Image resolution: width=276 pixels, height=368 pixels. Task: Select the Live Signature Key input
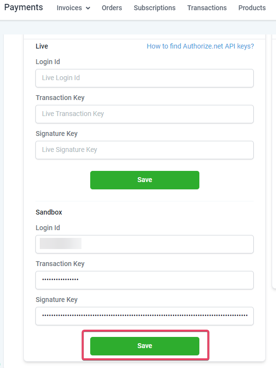point(145,150)
